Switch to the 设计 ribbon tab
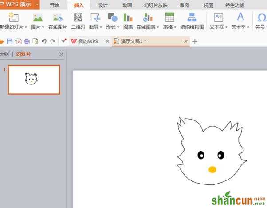The width and height of the screenshot is (267, 208). [x=103, y=5]
